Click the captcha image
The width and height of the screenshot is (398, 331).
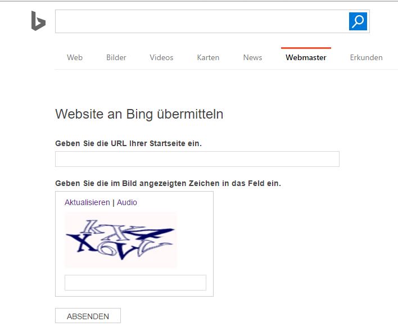(x=120, y=240)
